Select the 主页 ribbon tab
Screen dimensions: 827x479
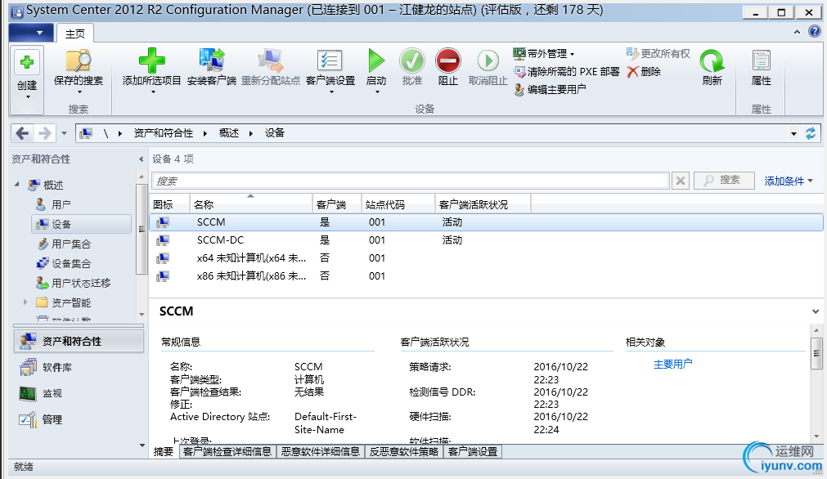point(75,34)
